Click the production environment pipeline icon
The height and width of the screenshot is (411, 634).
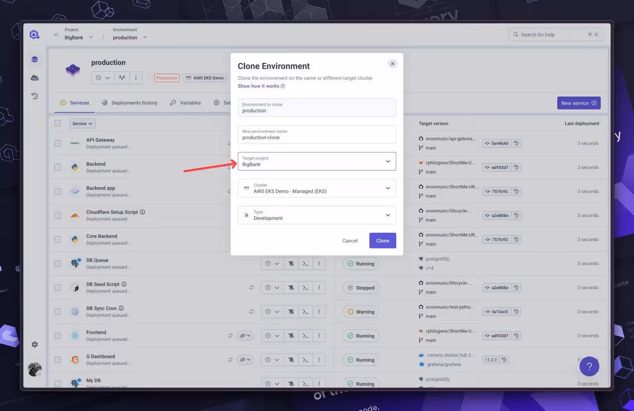coord(122,78)
